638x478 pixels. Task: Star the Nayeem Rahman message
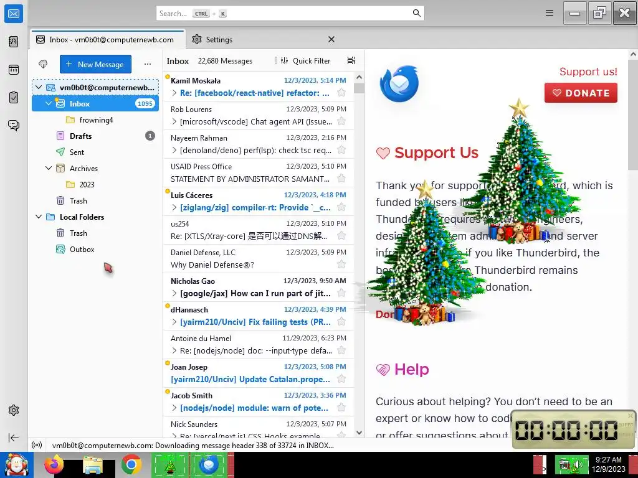pyautogui.click(x=341, y=150)
